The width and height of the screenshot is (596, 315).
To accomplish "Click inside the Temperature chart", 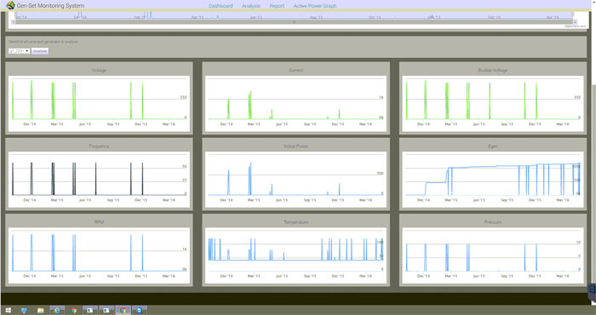I will coord(295,255).
